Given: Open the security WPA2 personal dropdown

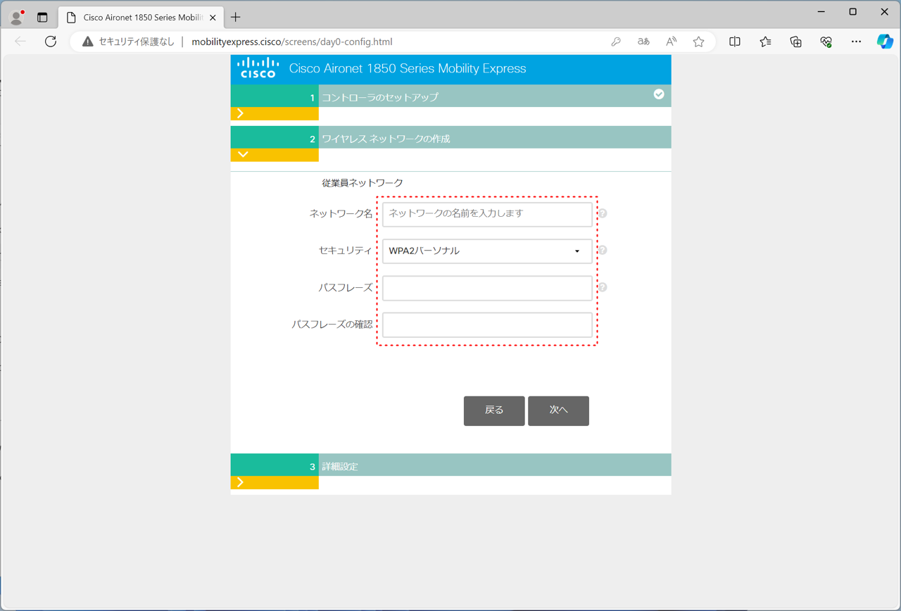Looking at the screenshot, I should tap(487, 251).
